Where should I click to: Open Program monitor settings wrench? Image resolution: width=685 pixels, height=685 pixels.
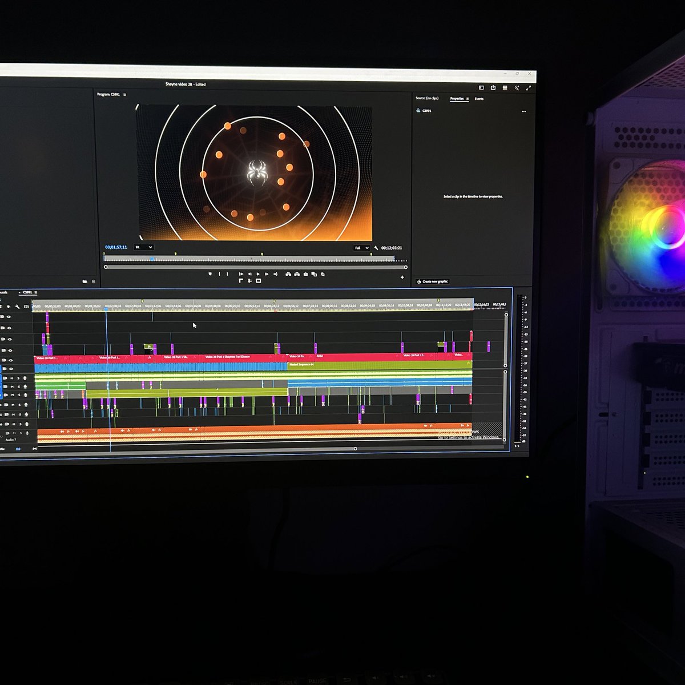[x=376, y=248]
